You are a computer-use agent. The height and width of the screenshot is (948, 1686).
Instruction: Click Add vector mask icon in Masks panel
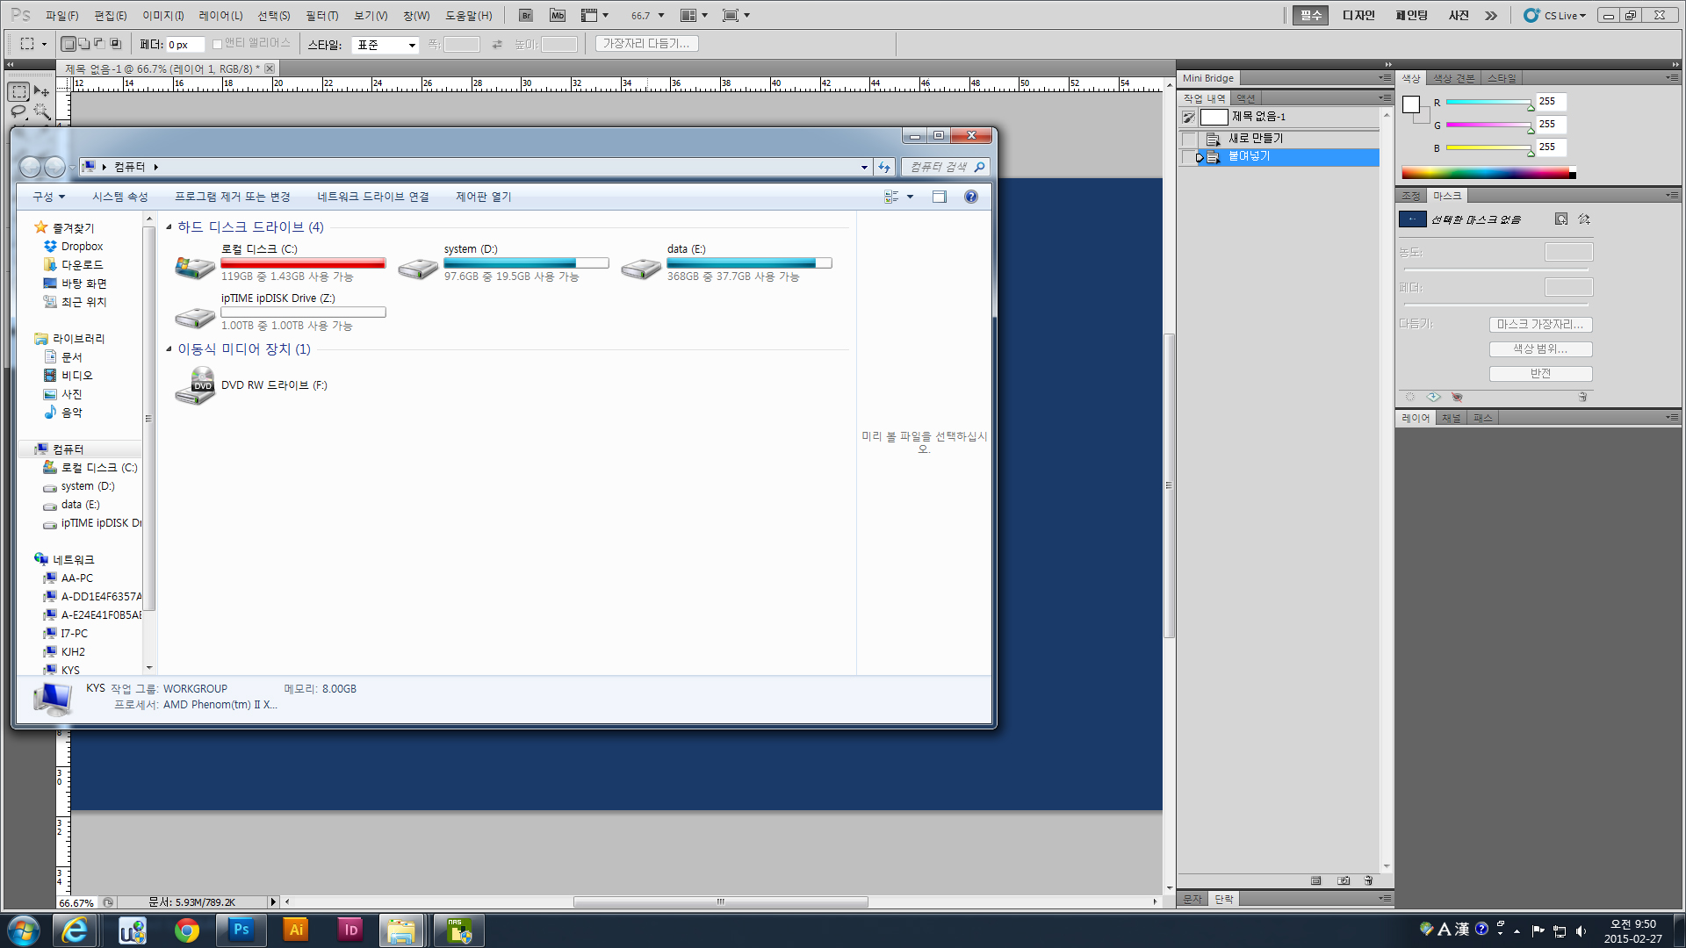tap(1584, 219)
